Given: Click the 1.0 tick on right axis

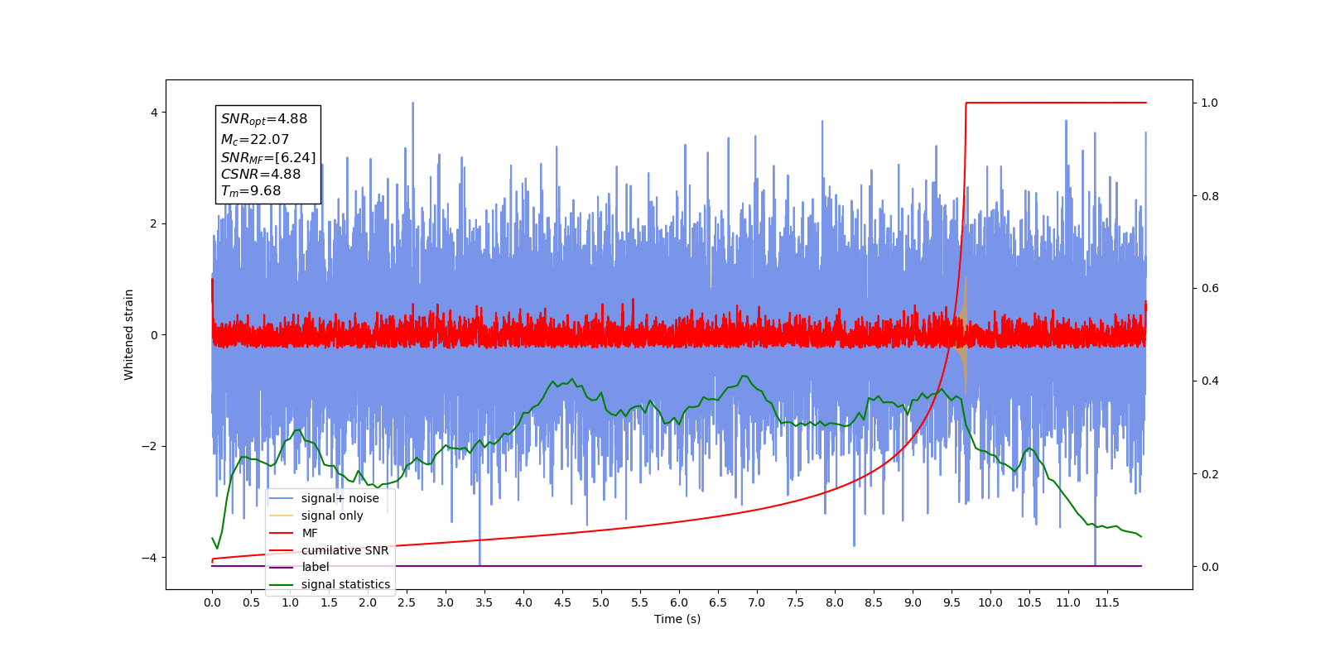Looking at the screenshot, I should click(1209, 103).
